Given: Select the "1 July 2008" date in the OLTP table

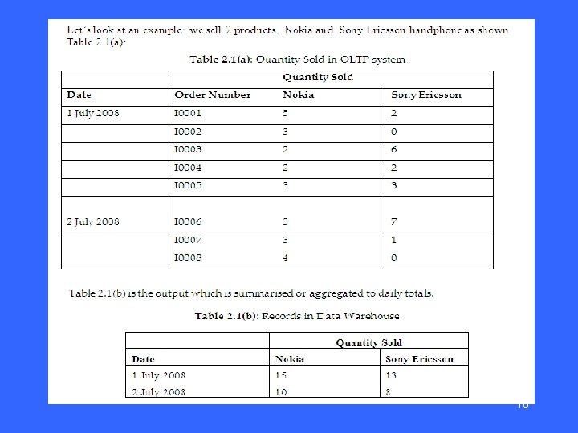Looking at the screenshot, I should [x=93, y=113].
